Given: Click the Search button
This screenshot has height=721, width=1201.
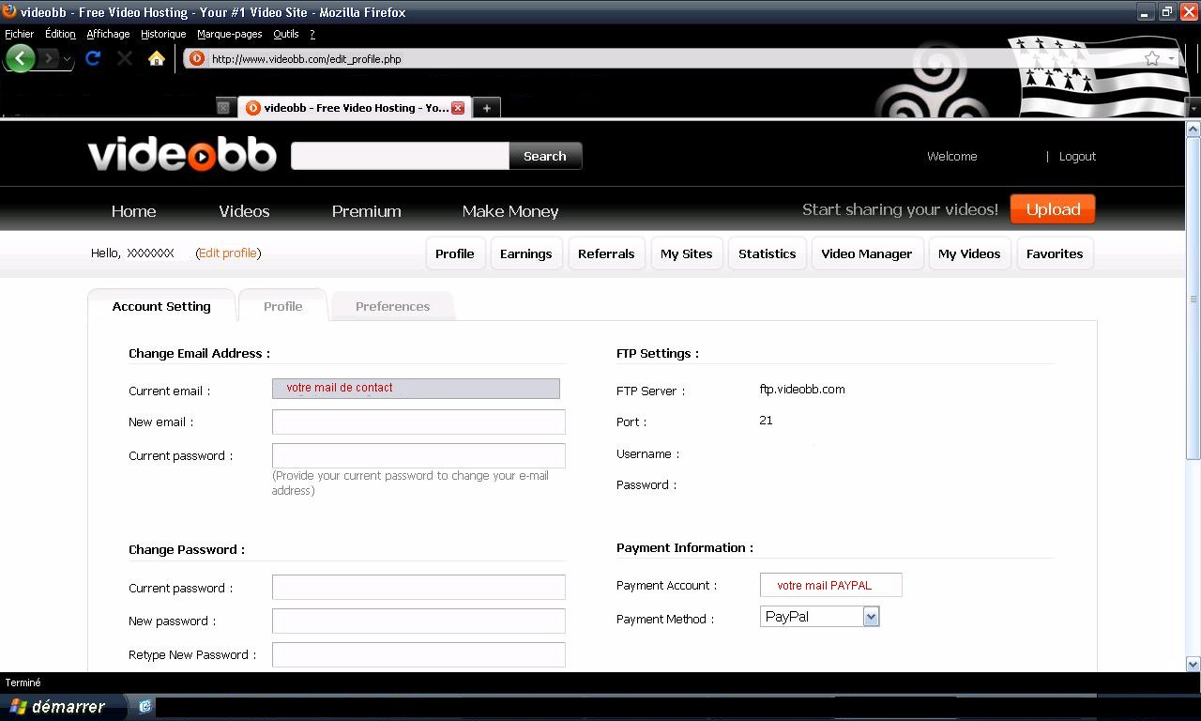Looking at the screenshot, I should coord(545,156).
